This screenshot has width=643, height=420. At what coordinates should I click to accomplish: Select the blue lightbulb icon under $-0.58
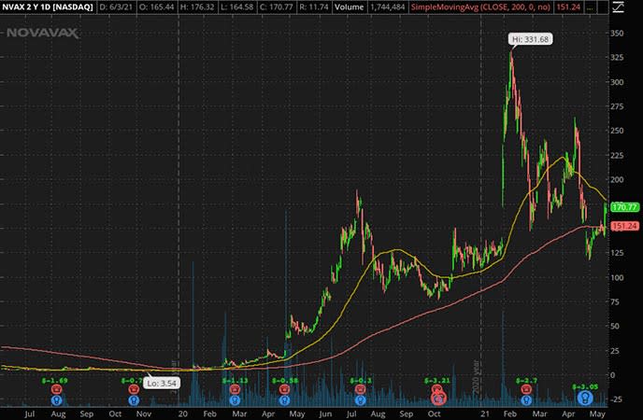coord(287,399)
